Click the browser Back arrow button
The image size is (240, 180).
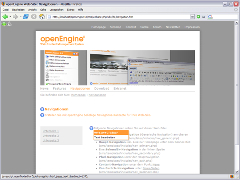coord(5,17)
